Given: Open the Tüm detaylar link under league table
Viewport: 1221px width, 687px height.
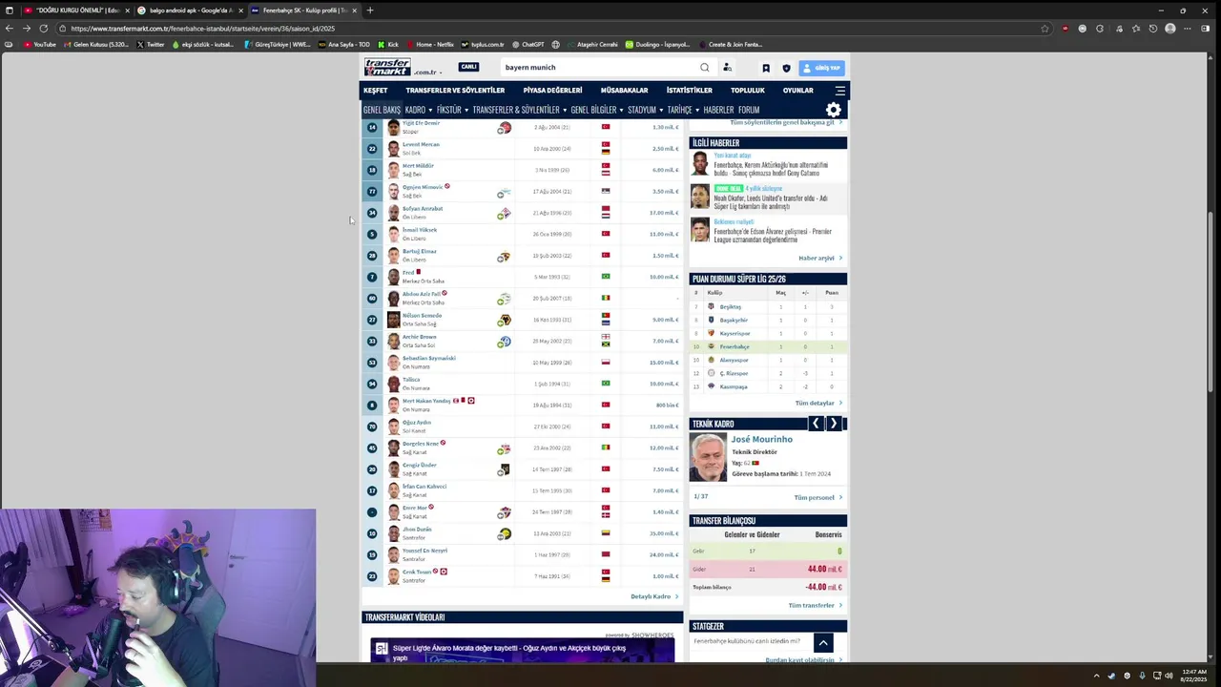Looking at the screenshot, I should 818,404.
